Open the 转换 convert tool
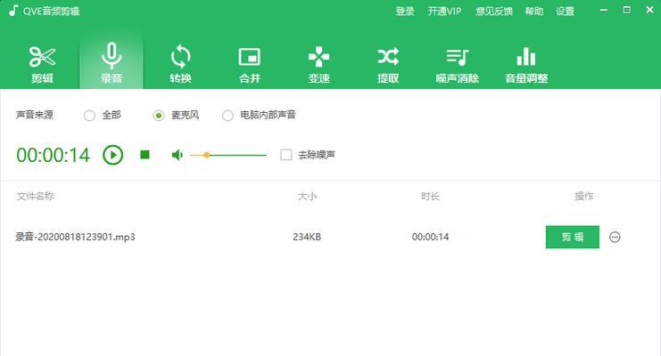The height and width of the screenshot is (356, 661). 180,64
